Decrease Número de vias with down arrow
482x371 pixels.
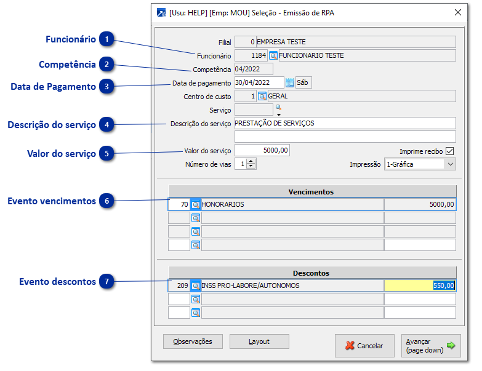(251, 166)
